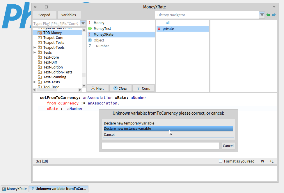This screenshot has height=193, width=284.
Task: Click the question icon in Unknown variable taskbar entry
Action: [33, 189]
